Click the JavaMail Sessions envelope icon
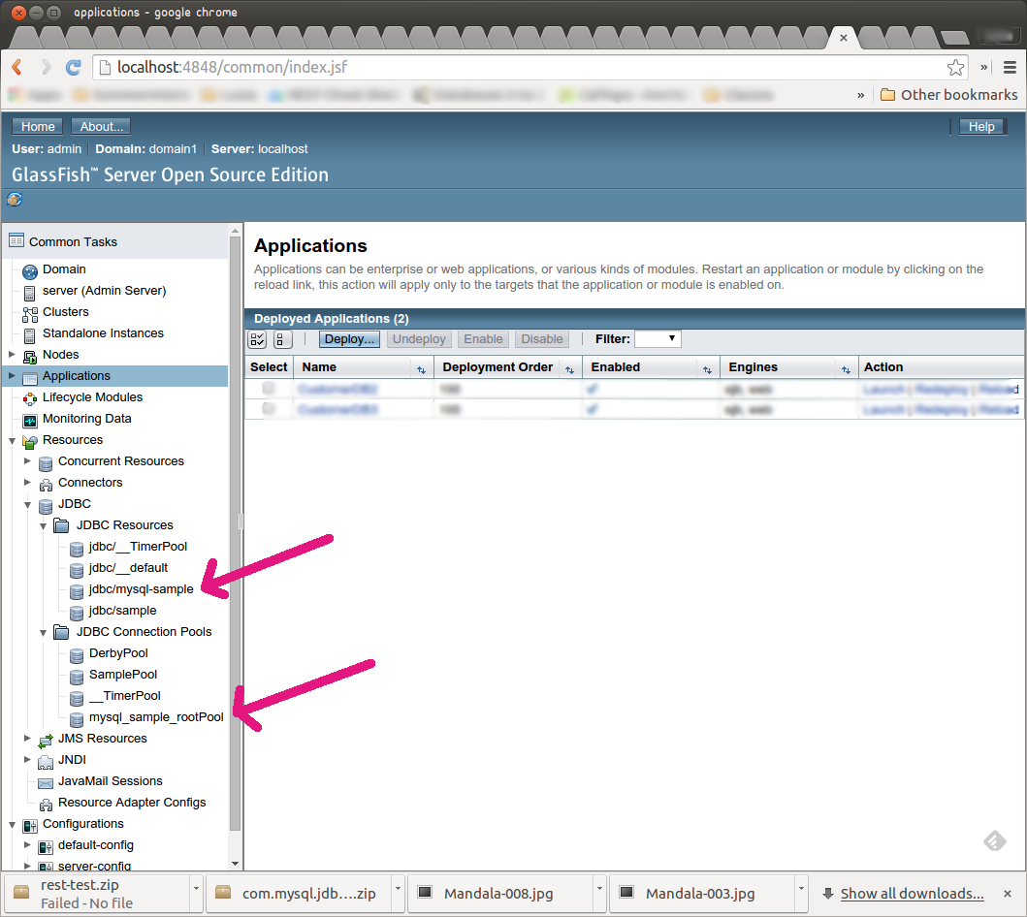The image size is (1027, 917). coord(46,783)
